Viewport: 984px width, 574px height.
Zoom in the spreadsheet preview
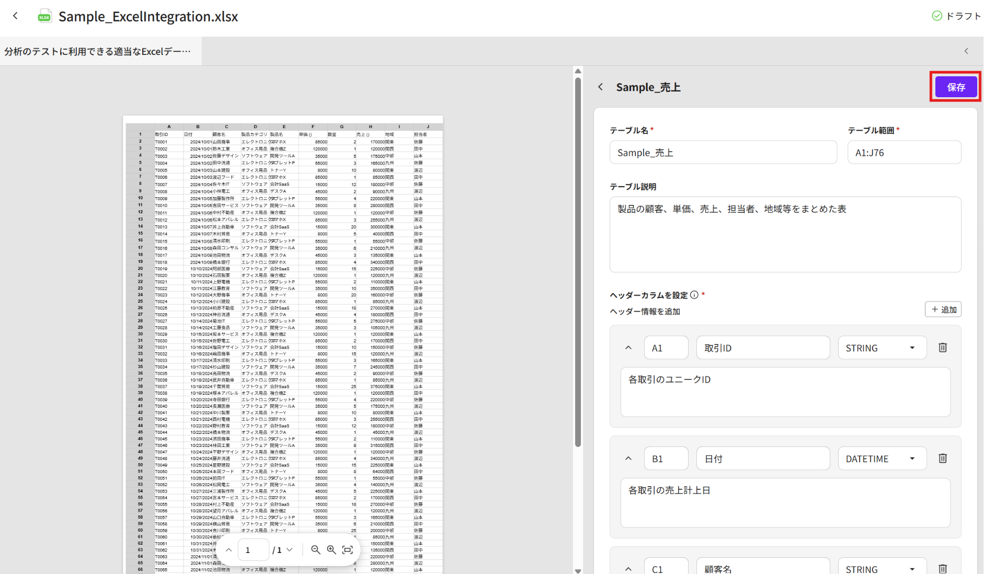click(x=331, y=550)
